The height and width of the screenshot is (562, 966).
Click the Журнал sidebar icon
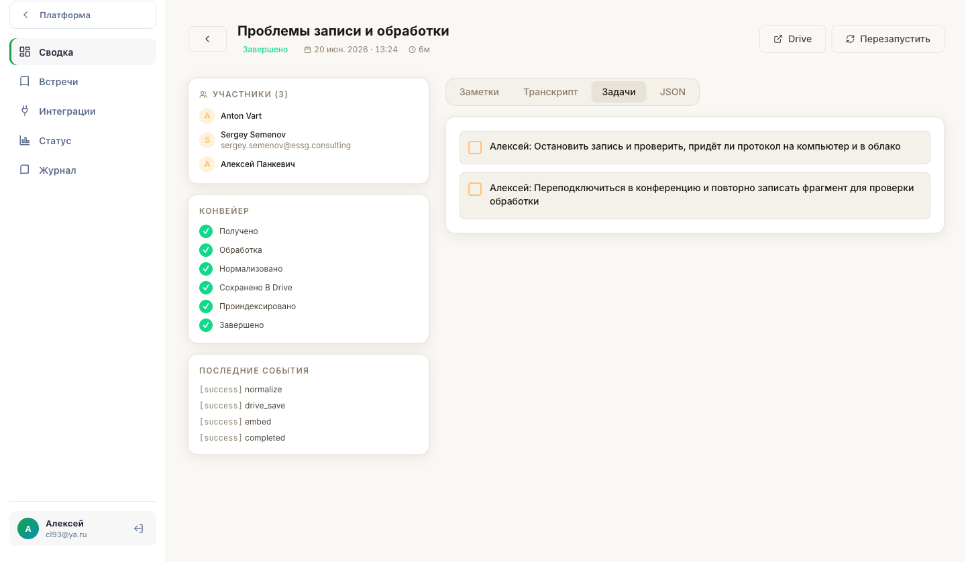pyautogui.click(x=25, y=170)
